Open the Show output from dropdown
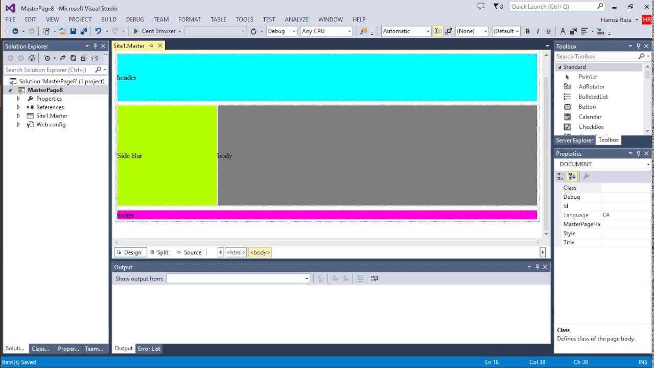654x368 pixels. 238,279
